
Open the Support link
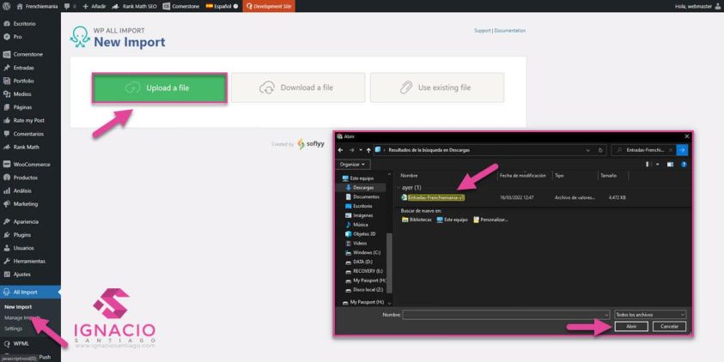(x=483, y=30)
